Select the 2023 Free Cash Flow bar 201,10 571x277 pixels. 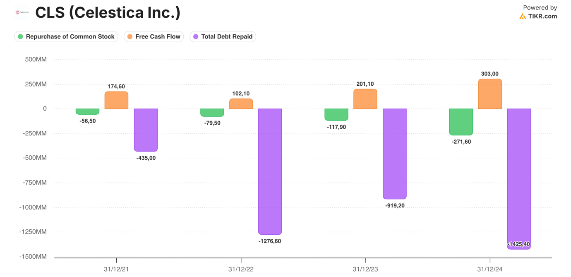pos(365,99)
